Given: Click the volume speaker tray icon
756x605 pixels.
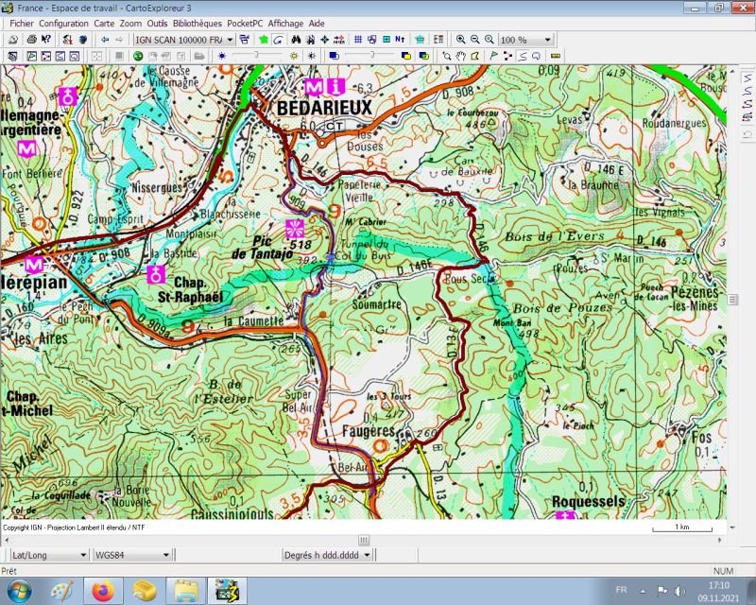Looking at the screenshot, I should 679,591.
